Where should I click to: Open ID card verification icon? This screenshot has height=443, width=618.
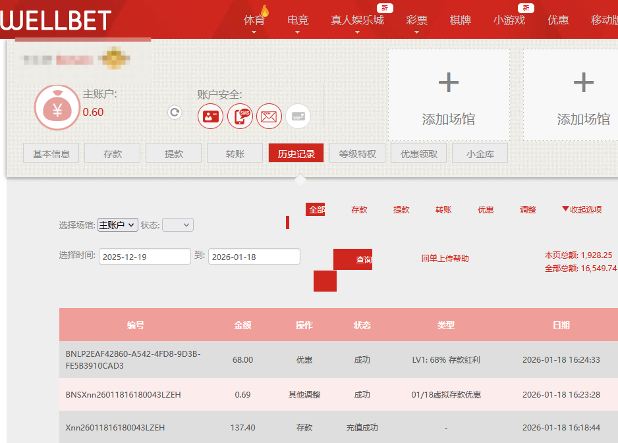pyautogui.click(x=210, y=117)
